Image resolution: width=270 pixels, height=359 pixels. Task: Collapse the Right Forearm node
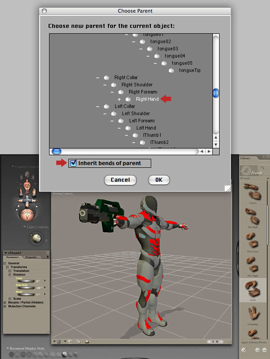112,92
